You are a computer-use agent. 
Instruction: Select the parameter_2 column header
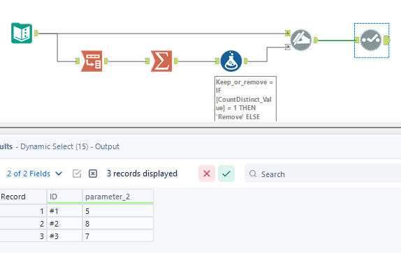click(118, 197)
